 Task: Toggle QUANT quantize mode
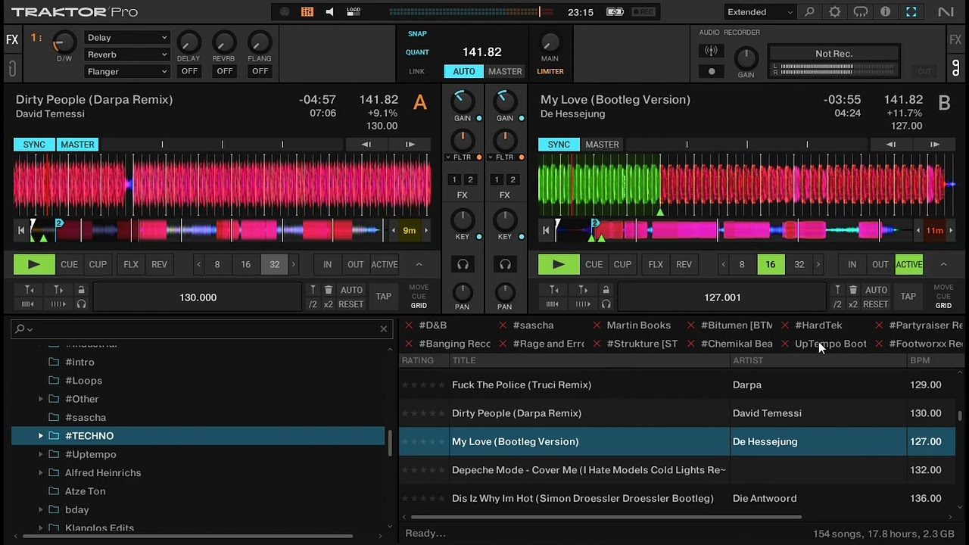pyautogui.click(x=417, y=52)
